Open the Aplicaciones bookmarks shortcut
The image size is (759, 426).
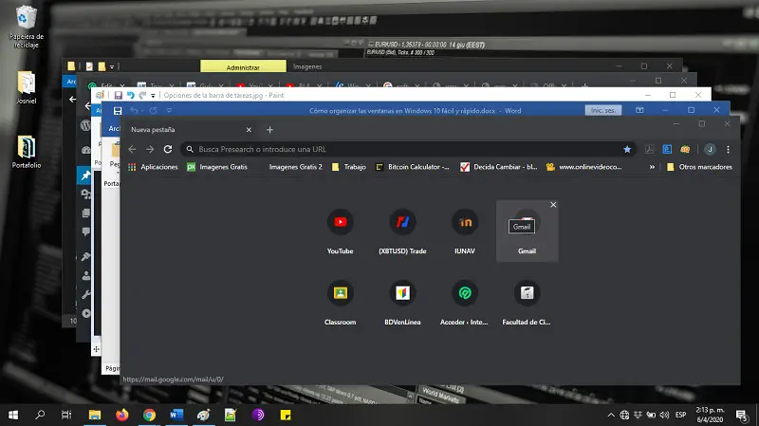click(x=153, y=167)
